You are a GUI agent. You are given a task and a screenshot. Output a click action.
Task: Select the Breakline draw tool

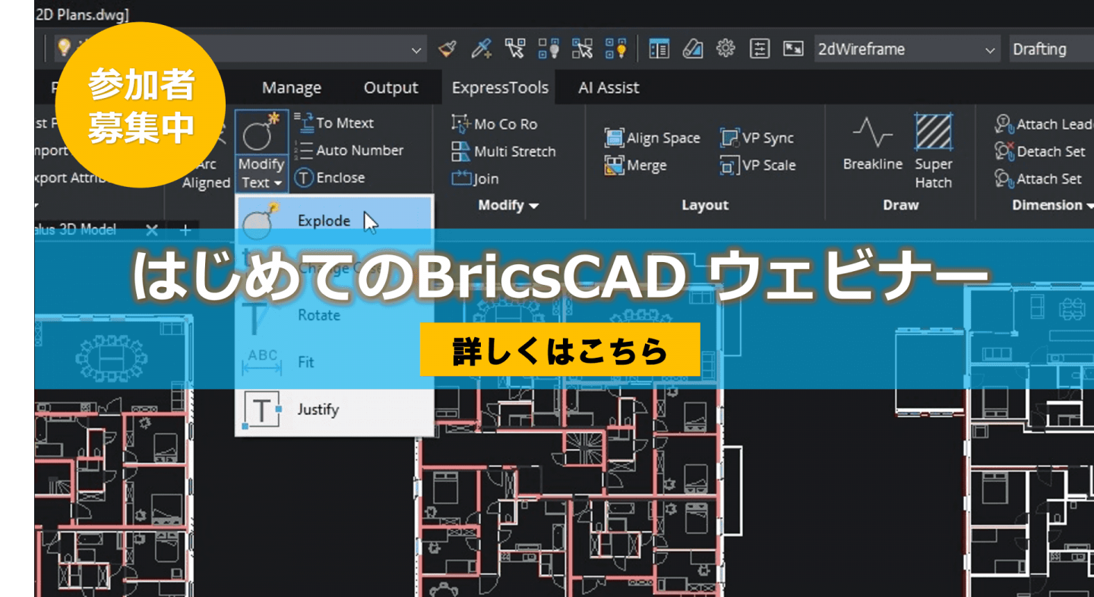872,143
